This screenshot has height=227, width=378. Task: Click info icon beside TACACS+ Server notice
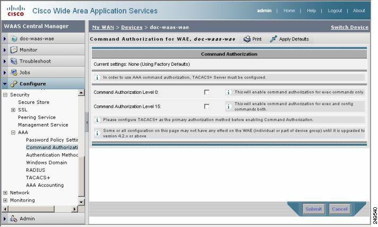coord(97,77)
